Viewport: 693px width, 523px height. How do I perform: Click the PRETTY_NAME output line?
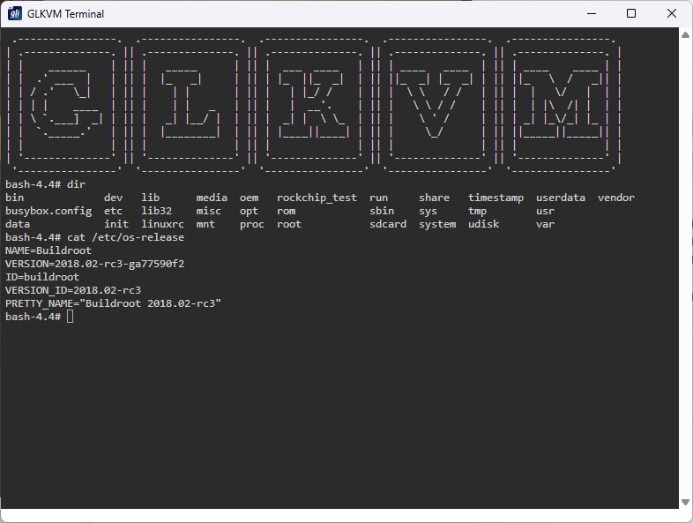coord(113,303)
